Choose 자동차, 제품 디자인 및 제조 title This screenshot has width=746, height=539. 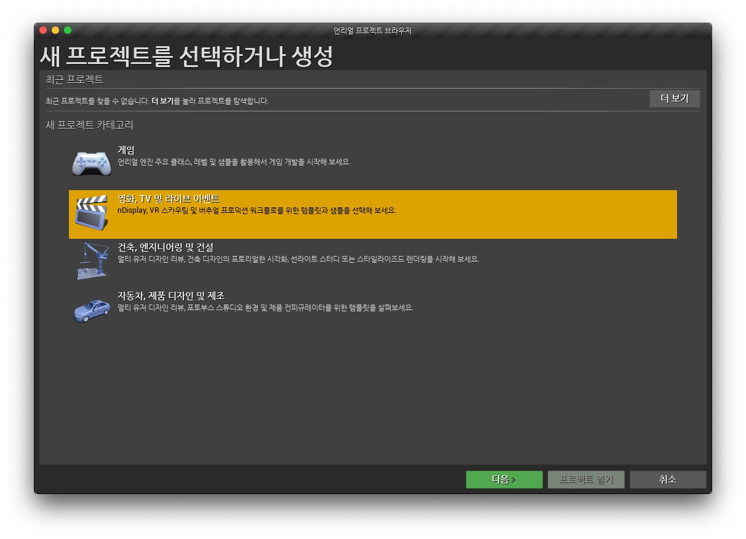pyautogui.click(x=171, y=296)
